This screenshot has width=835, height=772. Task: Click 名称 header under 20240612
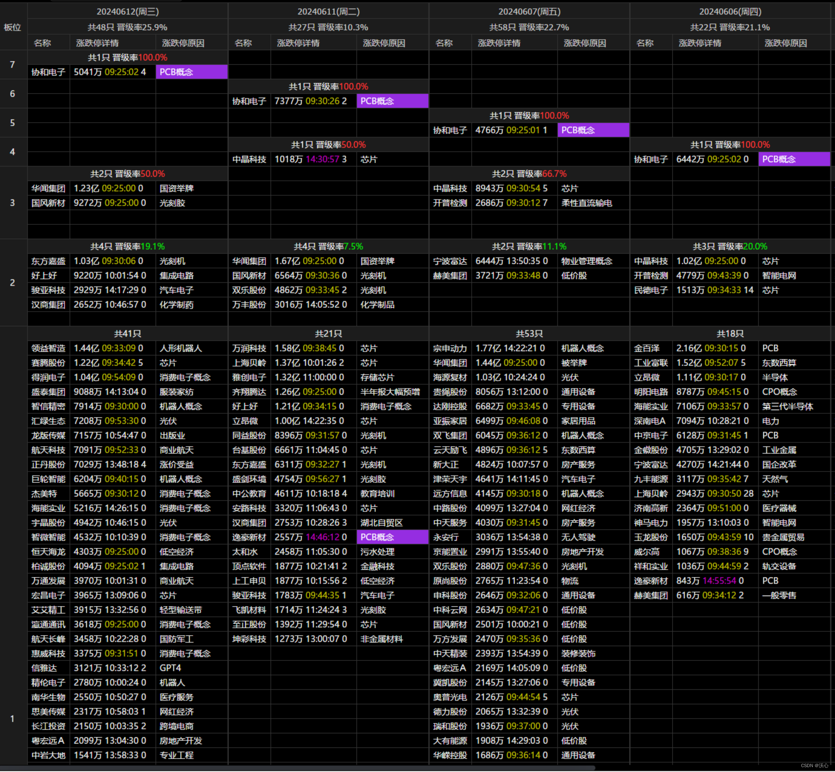point(43,43)
